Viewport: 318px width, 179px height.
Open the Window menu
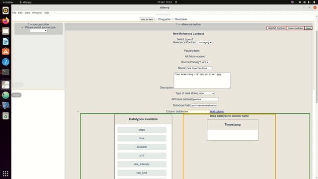[37, 13]
